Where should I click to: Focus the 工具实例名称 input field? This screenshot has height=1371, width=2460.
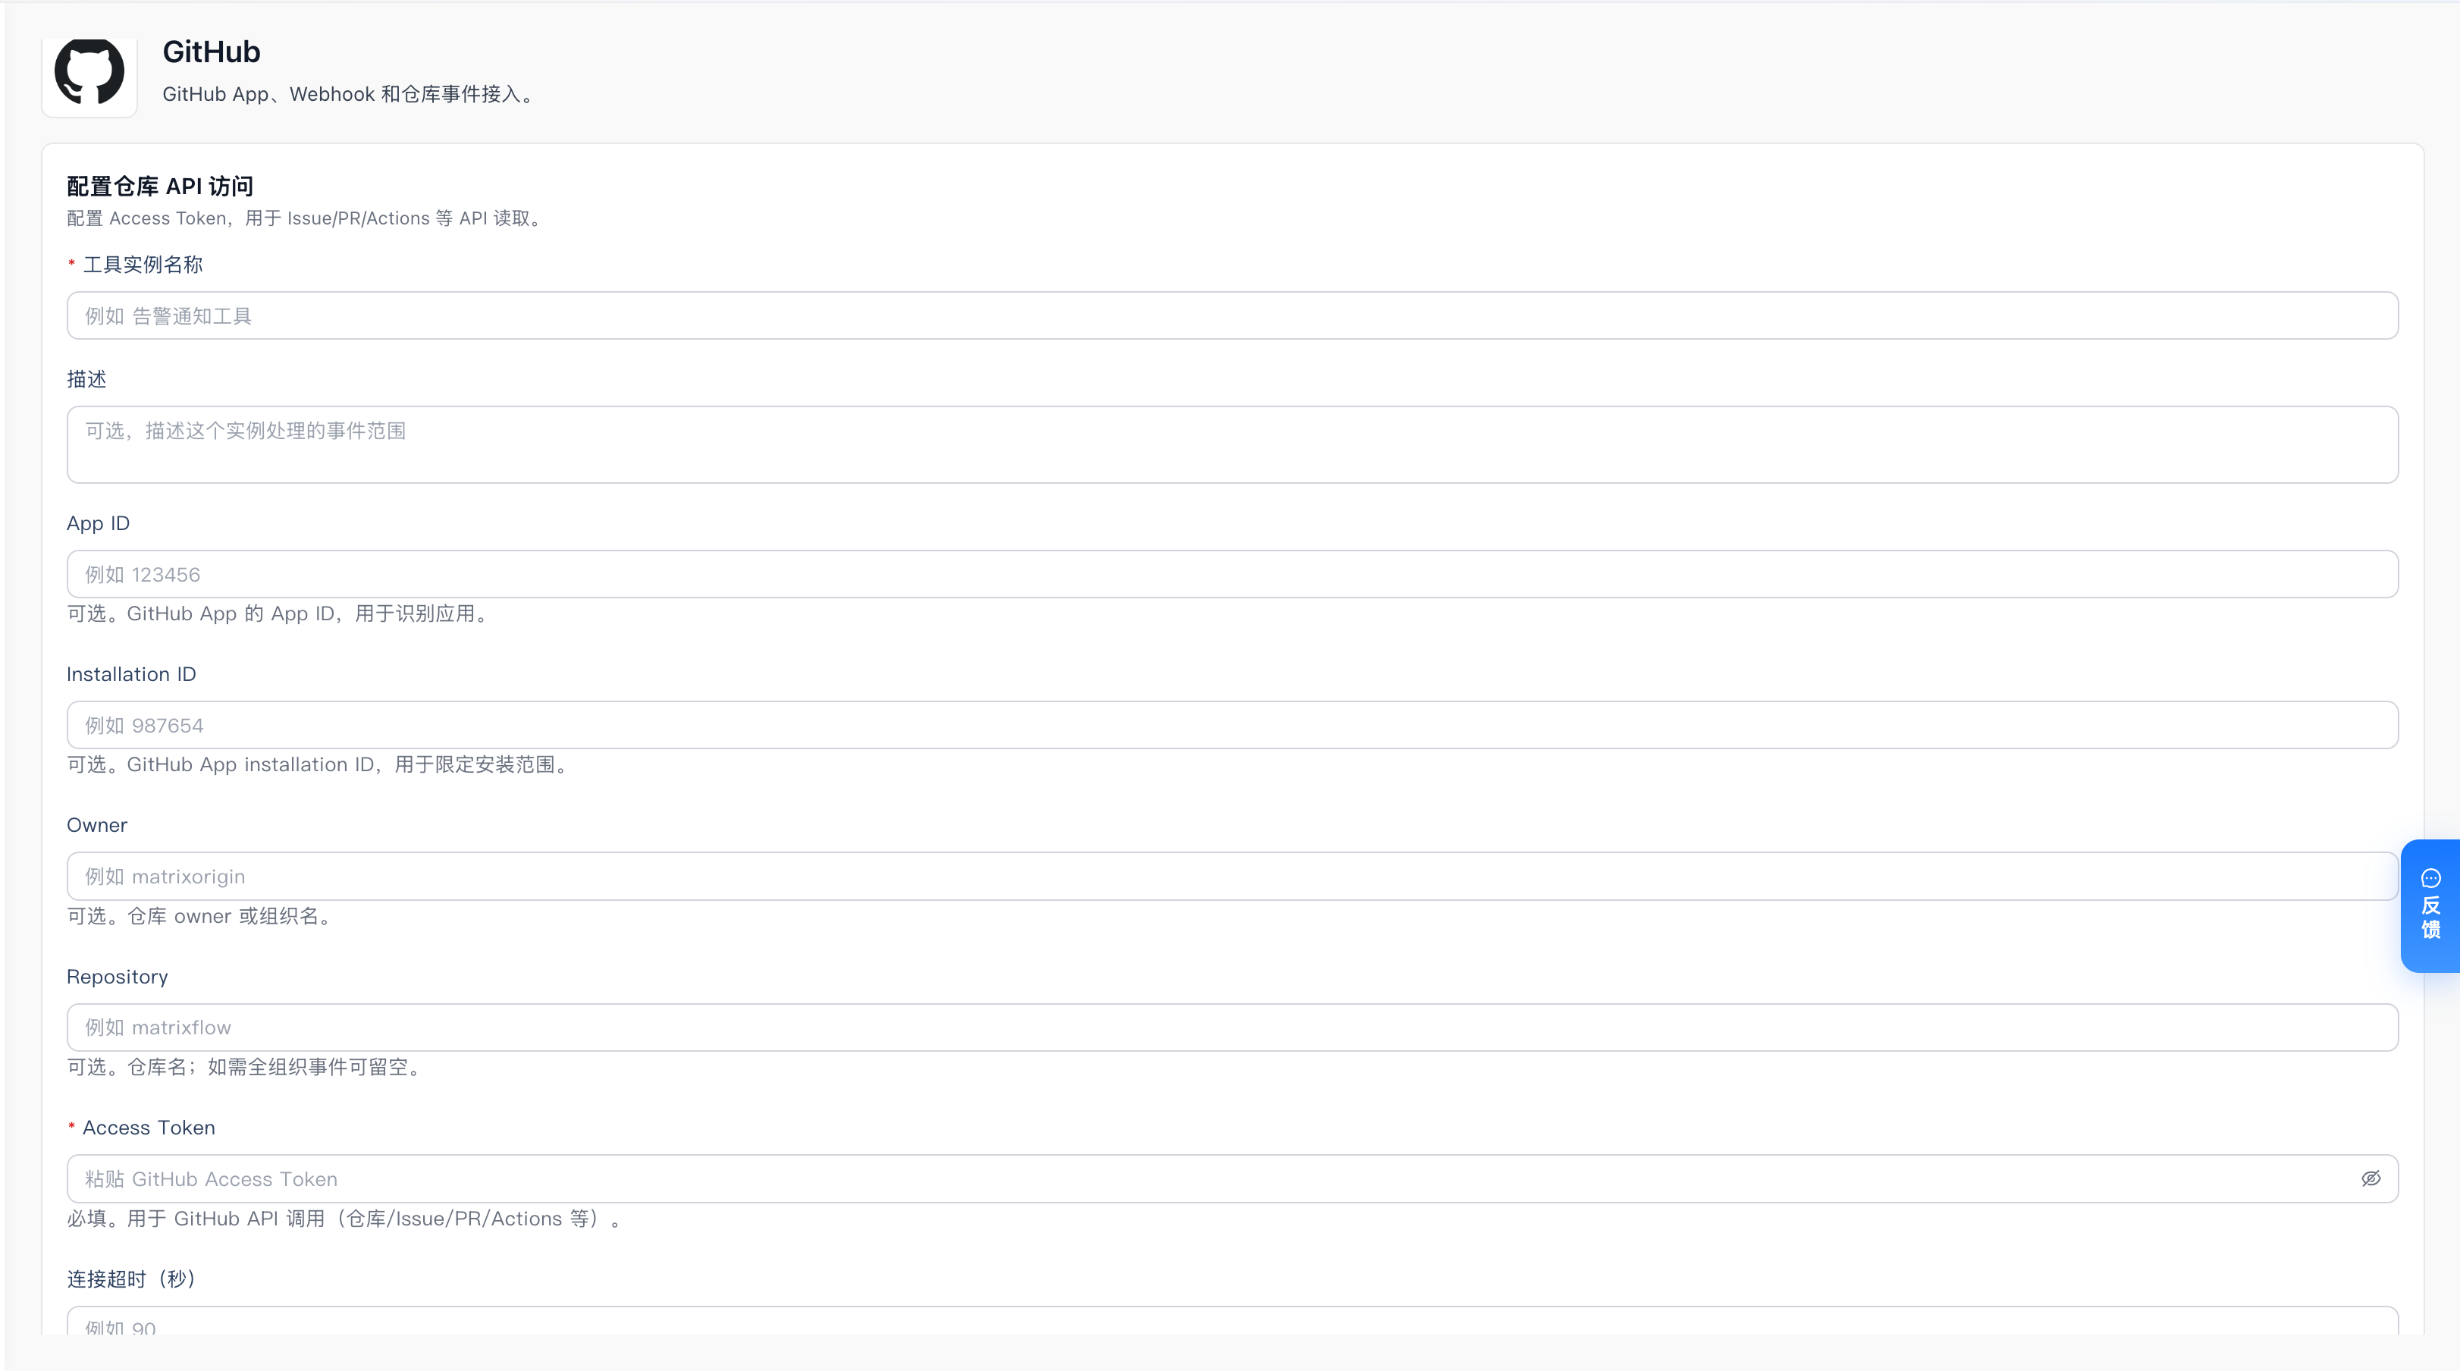pyautogui.click(x=1232, y=315)
